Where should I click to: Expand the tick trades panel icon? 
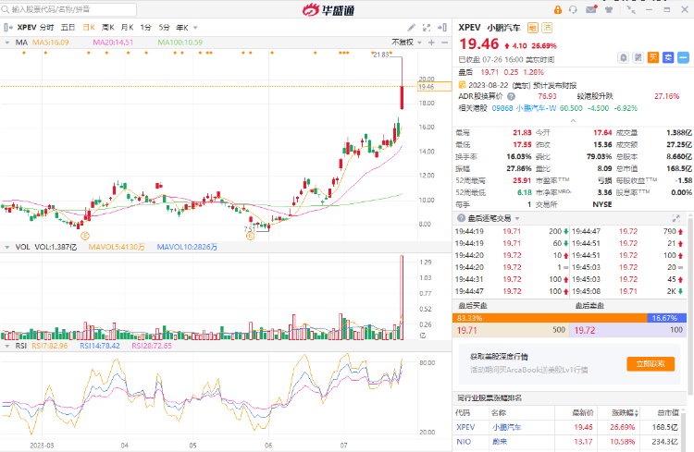(x=675, y=217)
